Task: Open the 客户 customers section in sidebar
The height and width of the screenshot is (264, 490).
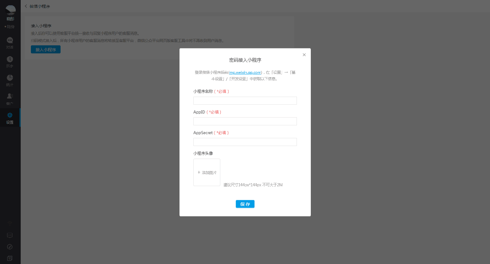Action: point(10,99)
